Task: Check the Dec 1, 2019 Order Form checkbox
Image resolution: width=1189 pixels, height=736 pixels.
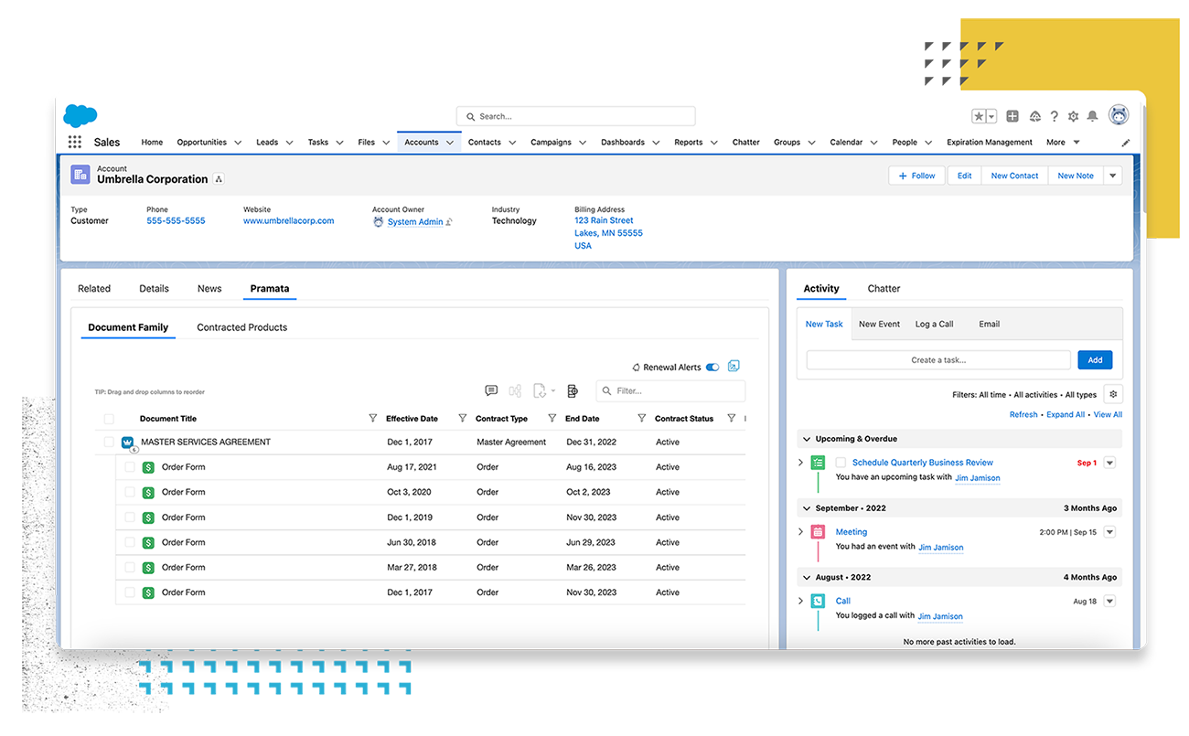Action: pos(130,517)
